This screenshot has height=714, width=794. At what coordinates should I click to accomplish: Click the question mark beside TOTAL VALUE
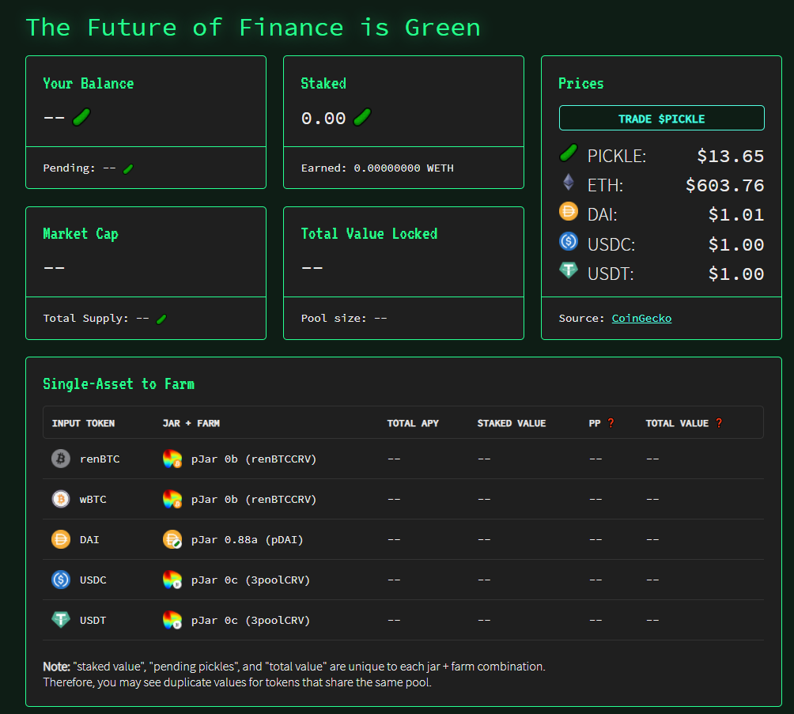tap(719, 423)
